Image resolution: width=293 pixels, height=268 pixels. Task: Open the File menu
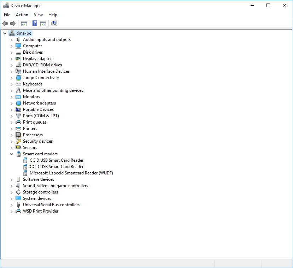7,15
